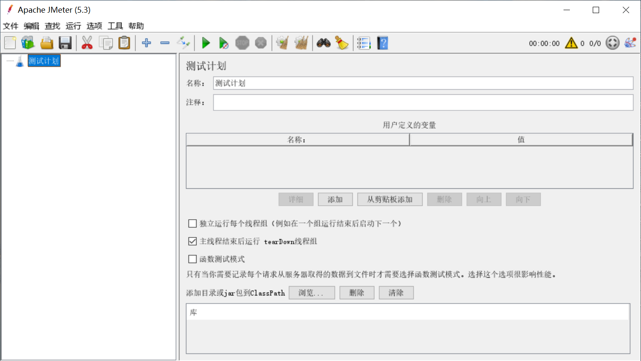Click the 库 list header
This screenshot has height=361, width=641.
(x=408, y=312)
